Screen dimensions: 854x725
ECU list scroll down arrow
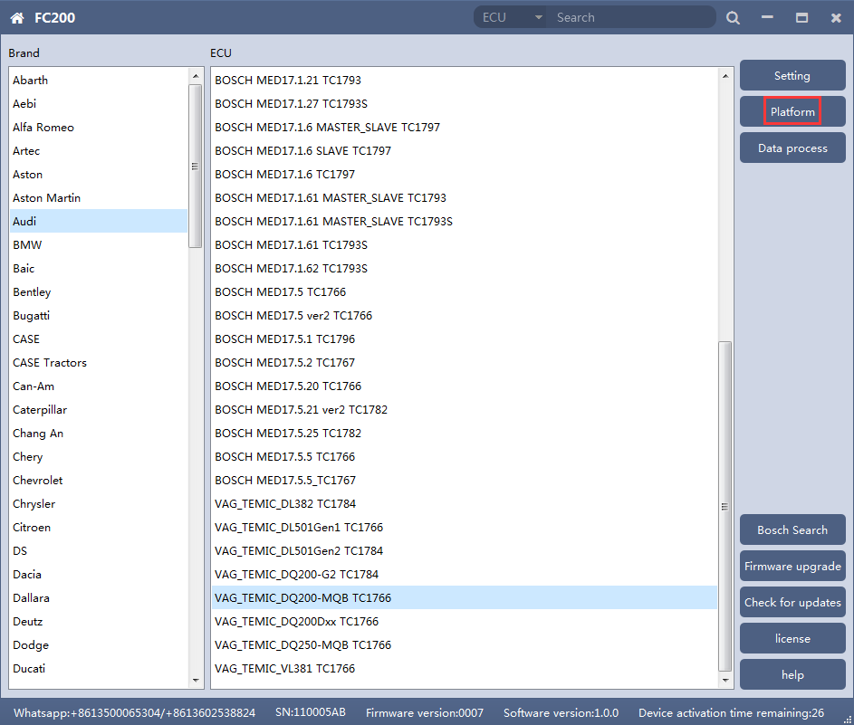[724, 681]
